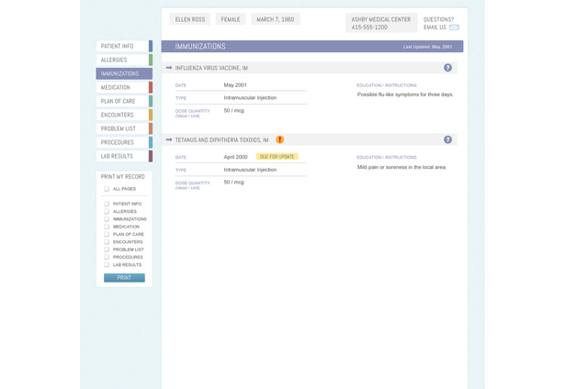Click the orange alert icon beside Tetanus
This screenshot has height=389, width=565.
tap(279, 139)
